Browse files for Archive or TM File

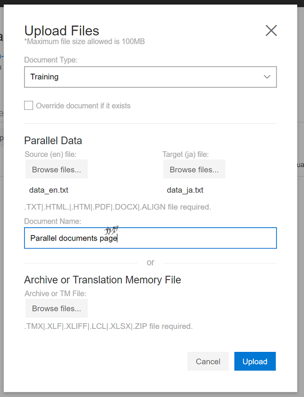tap(56, 308)
